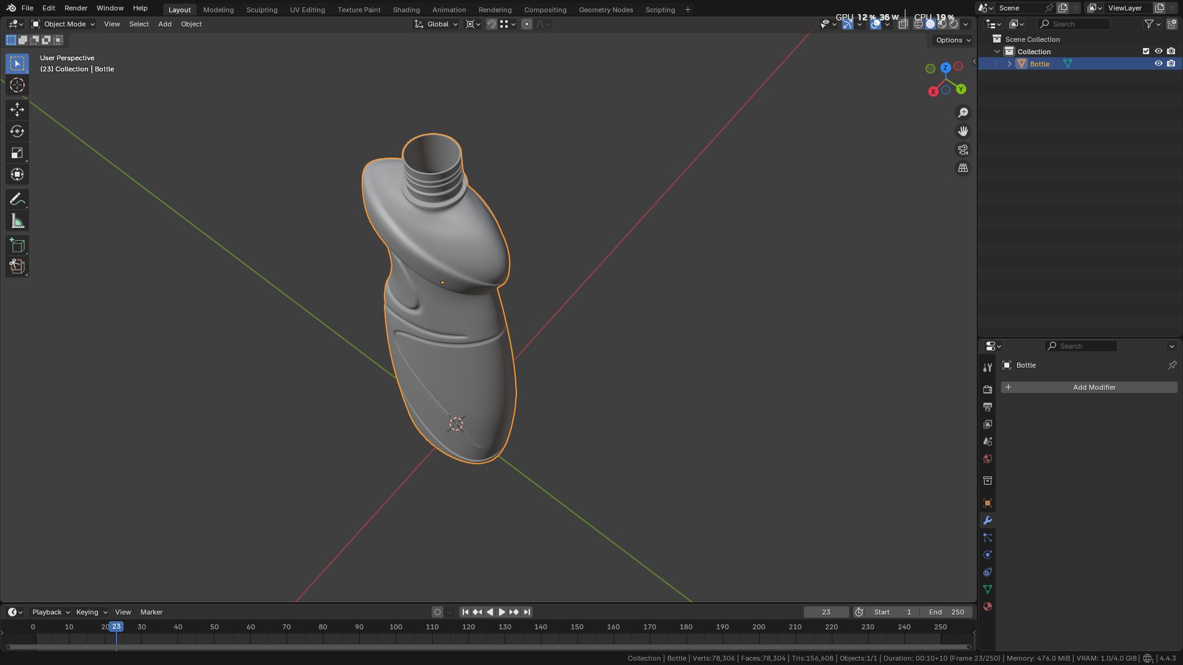
Task: Select the Add Cube tool
Action: point(17,246)
